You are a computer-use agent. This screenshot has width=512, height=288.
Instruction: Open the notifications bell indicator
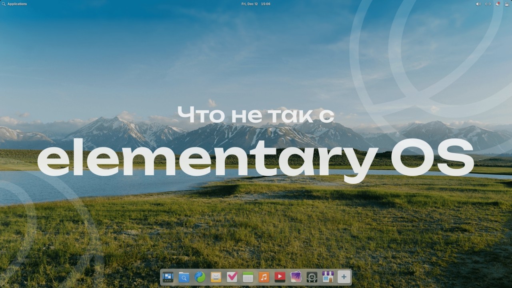498,4
